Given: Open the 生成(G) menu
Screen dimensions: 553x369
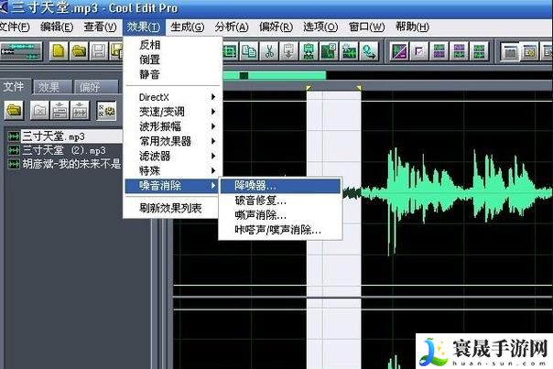Looking at the screenshot, I should (188, 27).
